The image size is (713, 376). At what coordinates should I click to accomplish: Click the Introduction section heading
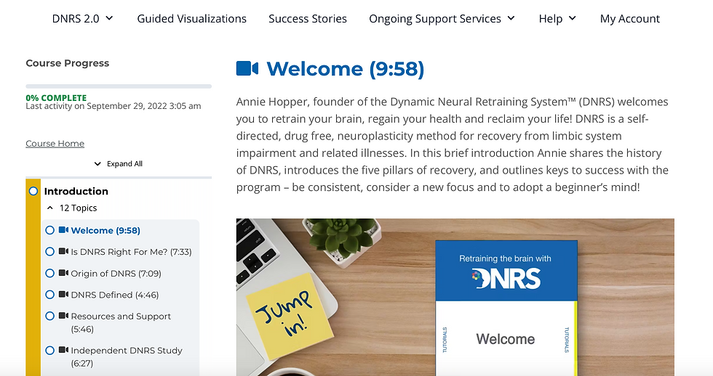click(x=76, y=192)
